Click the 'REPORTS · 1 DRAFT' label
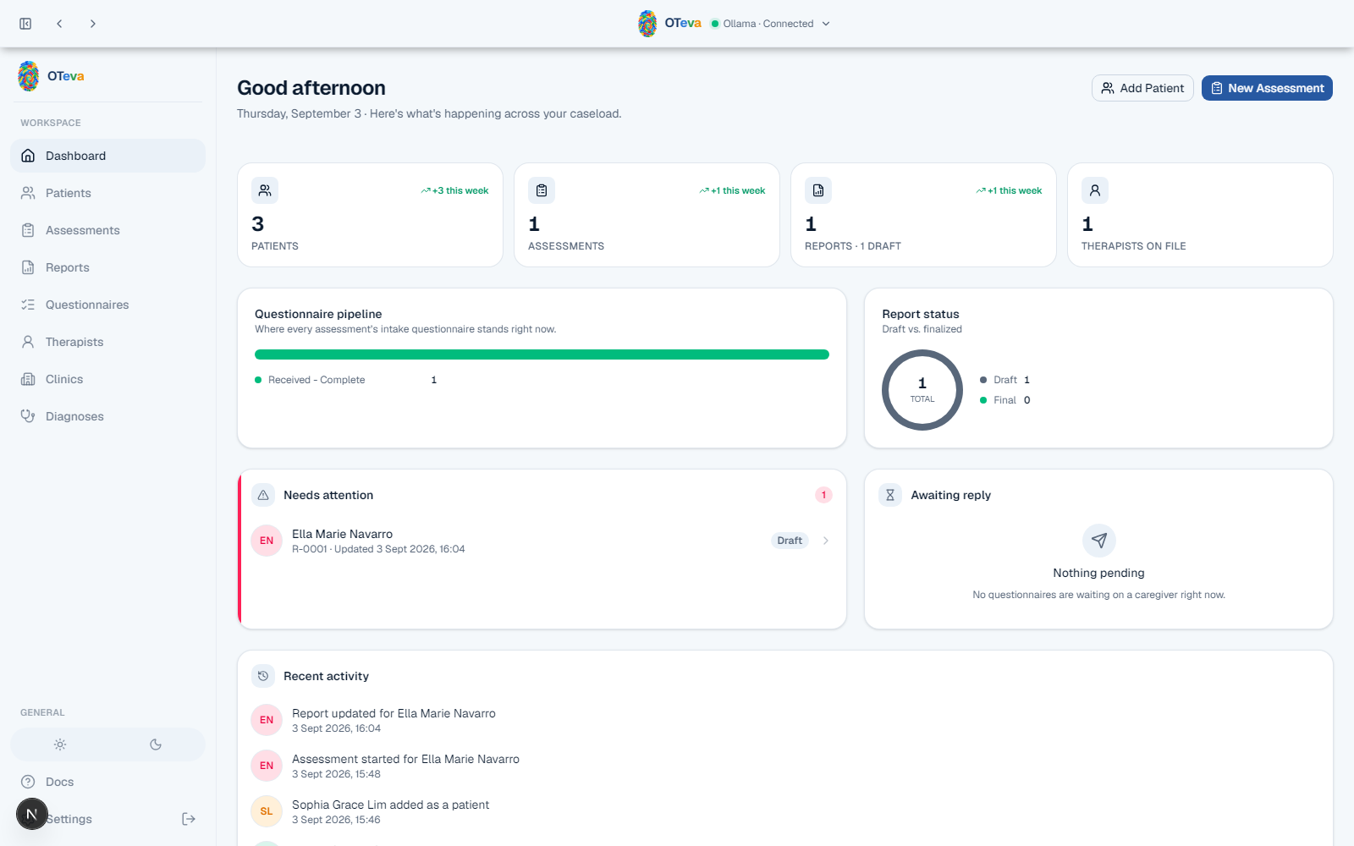 [x=853, y=246]
